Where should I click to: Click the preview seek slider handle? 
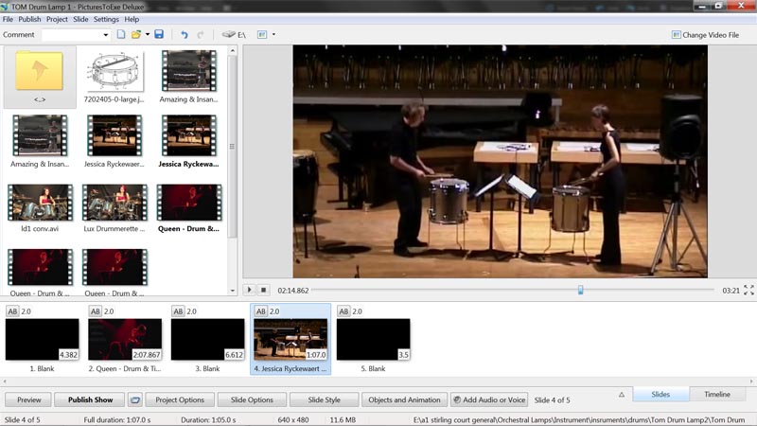581,290
